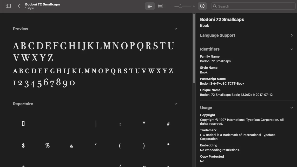The image size is (297, 167).
Task: Click the preview digits line 1234567890
Action: (x=44, y=83)
